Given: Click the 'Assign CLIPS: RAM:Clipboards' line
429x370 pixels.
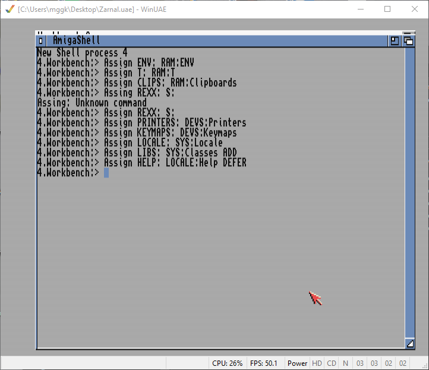Looking at the screenshot, I should (137, 83).
